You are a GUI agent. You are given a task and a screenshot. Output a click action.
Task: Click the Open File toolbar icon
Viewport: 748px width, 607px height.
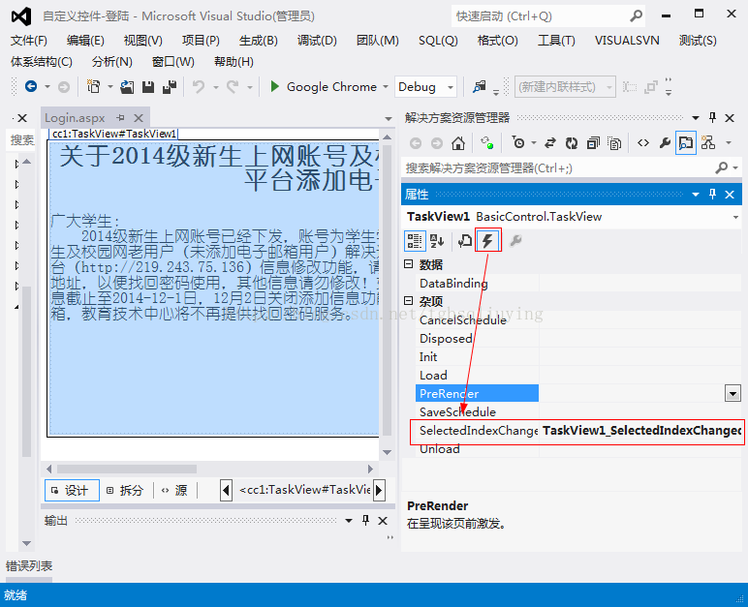[x=127, y=87]
